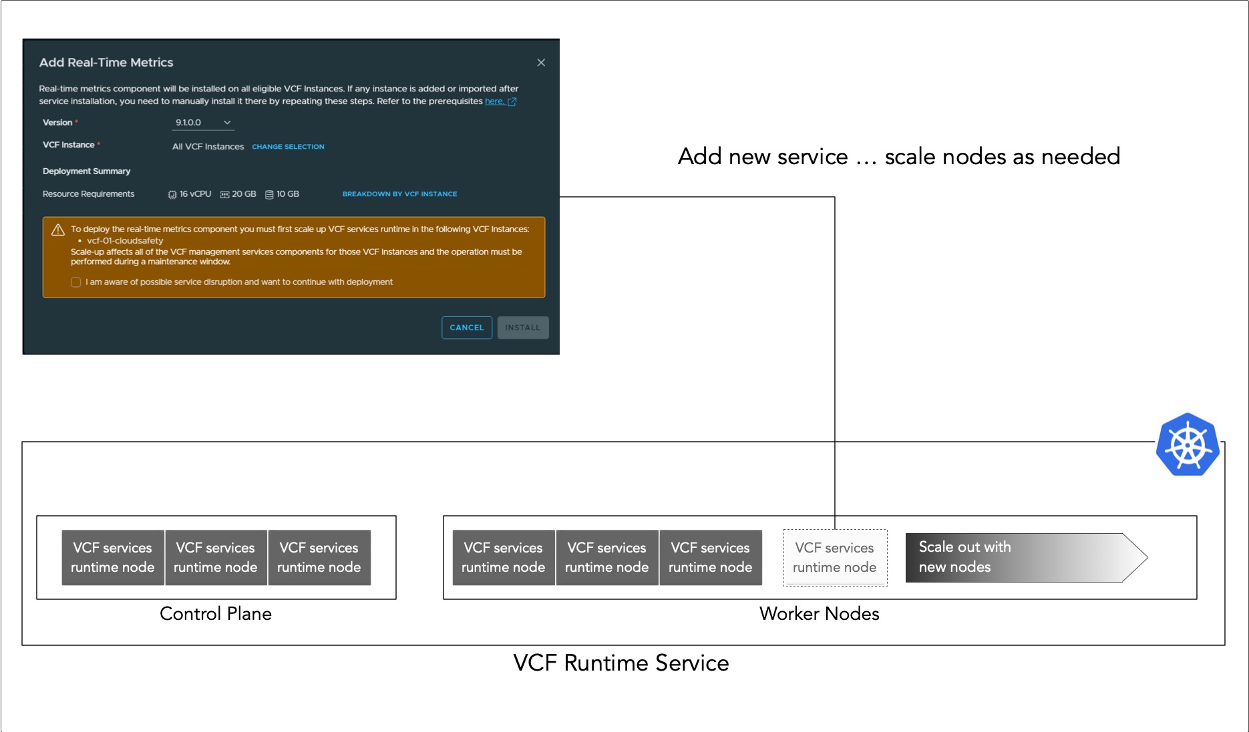
Task: Click the 'All VCF Instances' value
Action: [208, 147]
